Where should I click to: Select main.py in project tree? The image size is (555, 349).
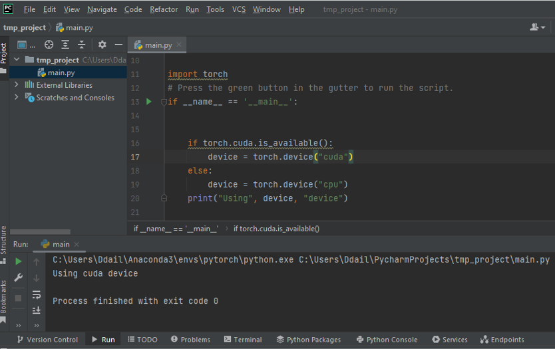[68, 72]
